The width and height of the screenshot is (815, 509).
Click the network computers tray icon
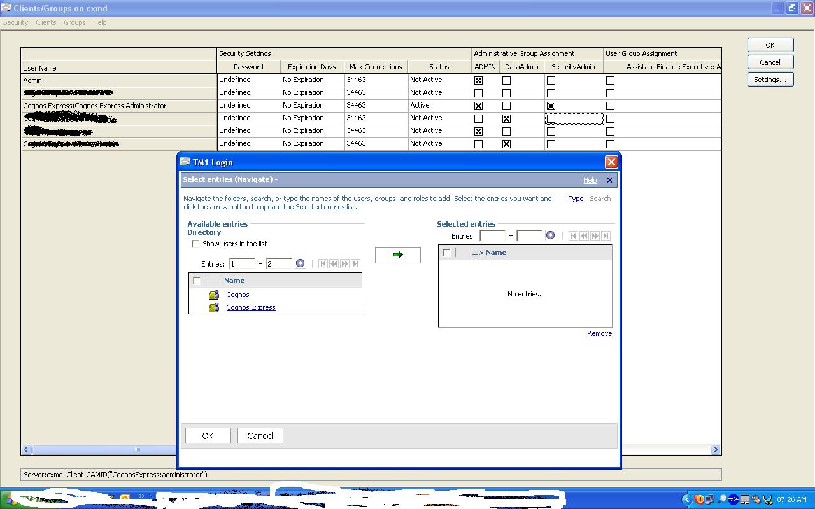pos(711,499)
